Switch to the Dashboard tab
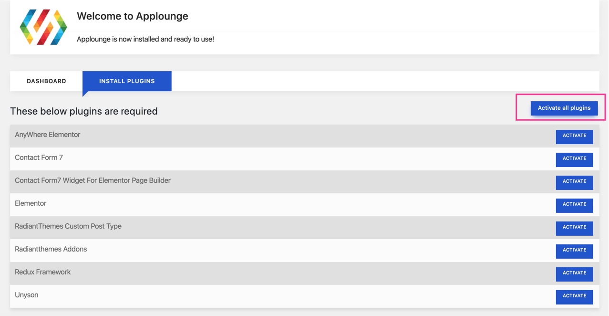The width and height of the screenshot is (609, 316). (x=46, y=81)
